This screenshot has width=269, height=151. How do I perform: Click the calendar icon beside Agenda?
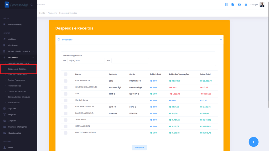[x=5, y=108]
